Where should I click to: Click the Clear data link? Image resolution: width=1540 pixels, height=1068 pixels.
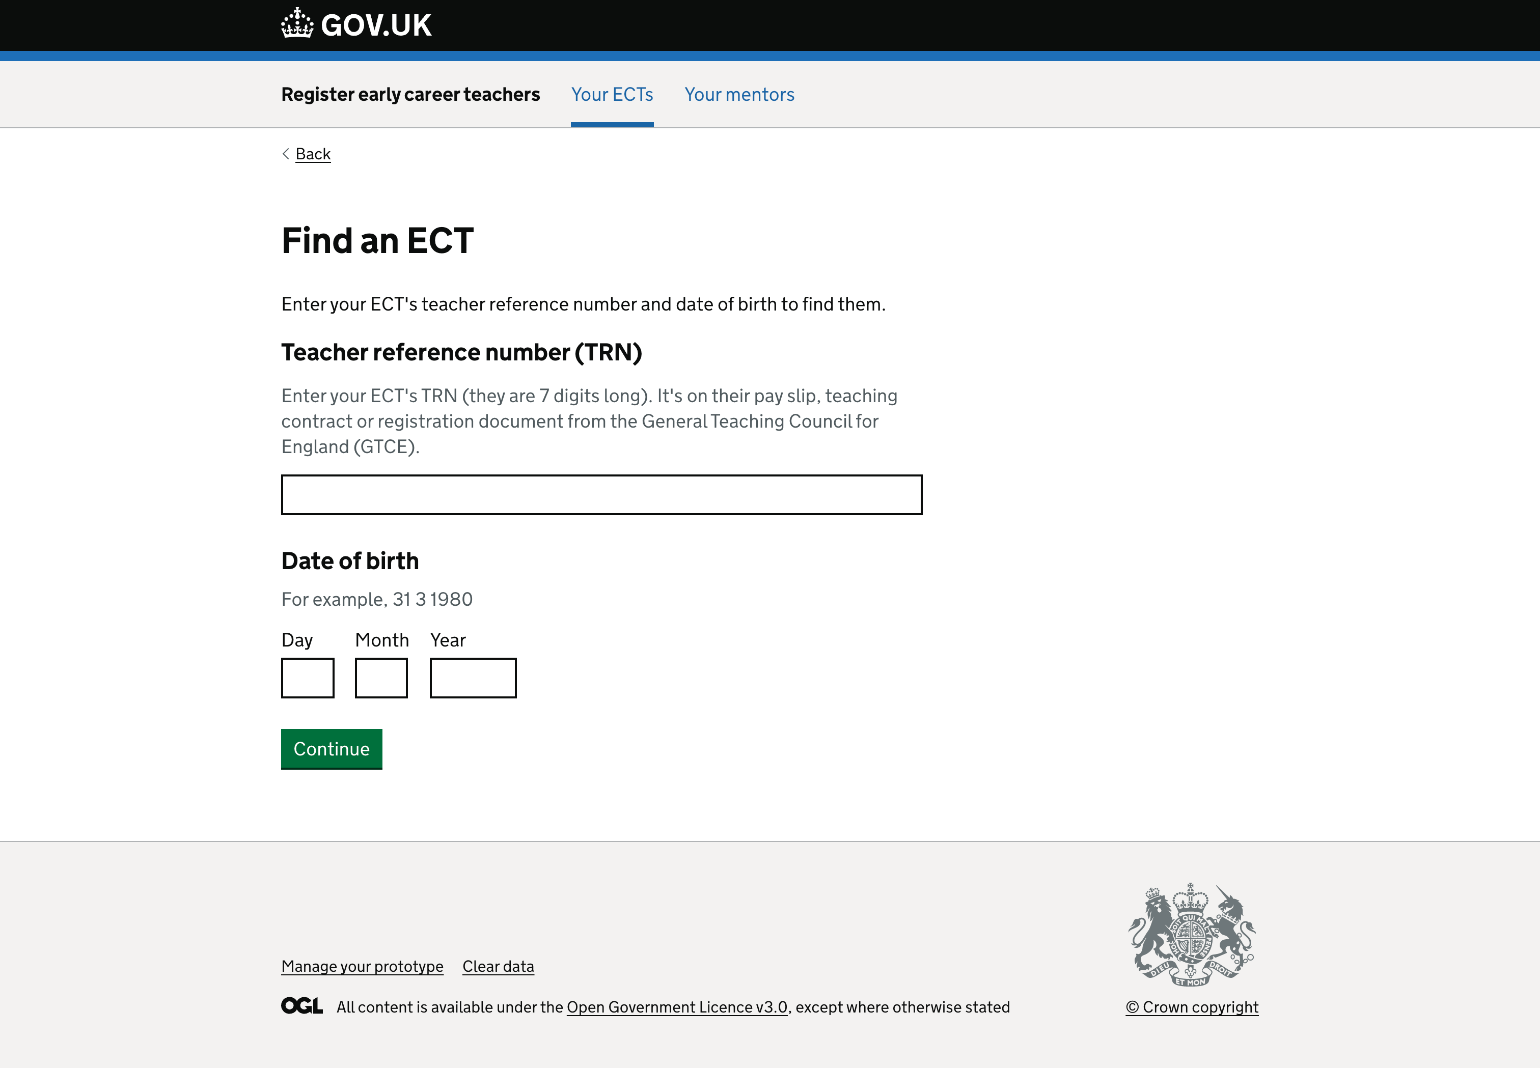(499, 966)
